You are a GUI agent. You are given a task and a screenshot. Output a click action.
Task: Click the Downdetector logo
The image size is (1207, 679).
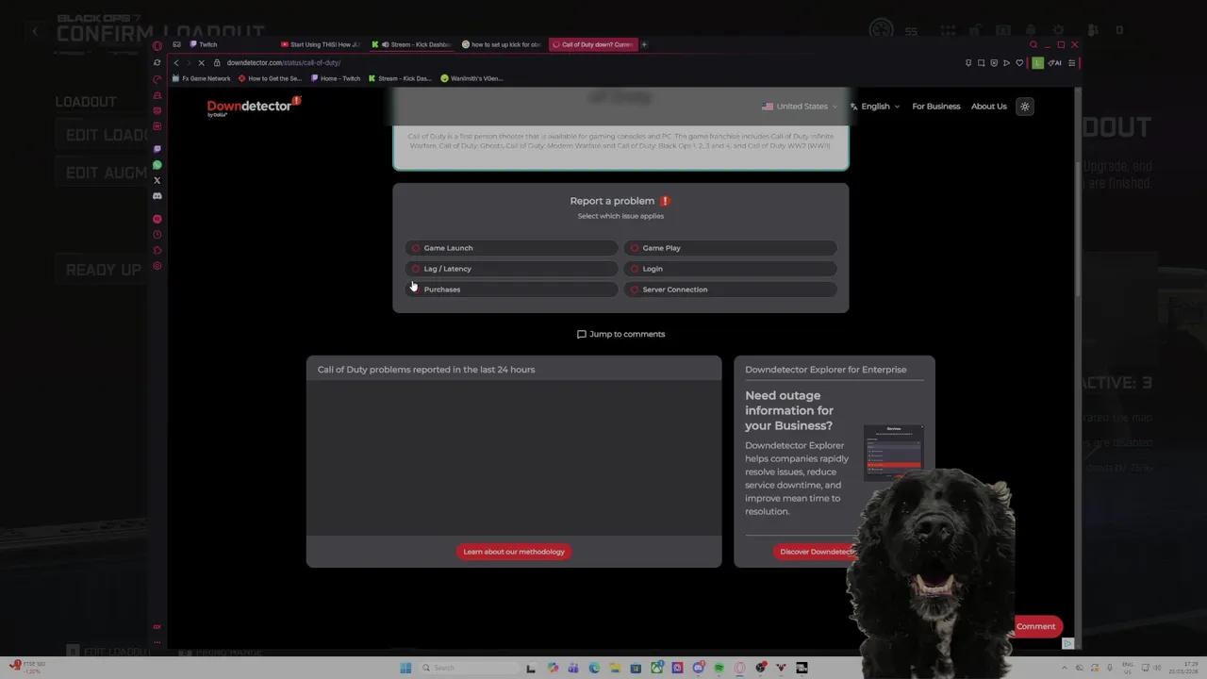click(253, 107)
